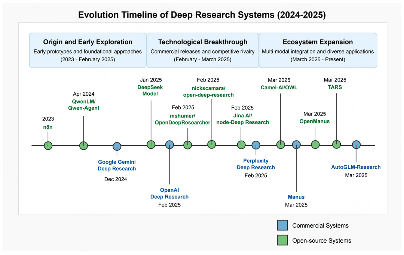Select the OpenManus green timeline node
Viewport: 404px width, 255px height.
pyautogui.click(x=315, y=145)
